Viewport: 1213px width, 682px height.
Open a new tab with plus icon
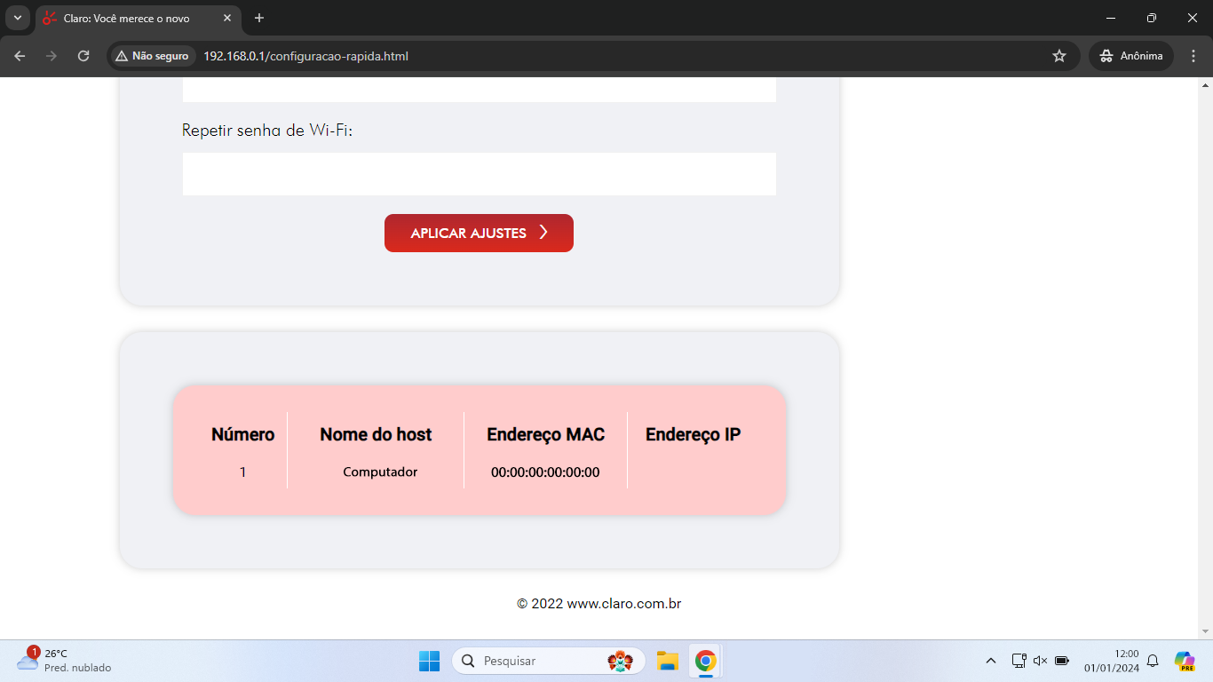(259, 18)
